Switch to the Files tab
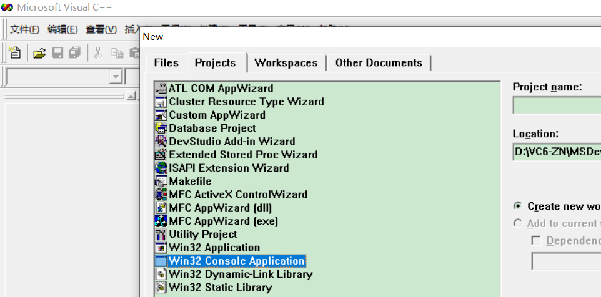The width and height of the screenshot is (601, 297). coord(166,63)
